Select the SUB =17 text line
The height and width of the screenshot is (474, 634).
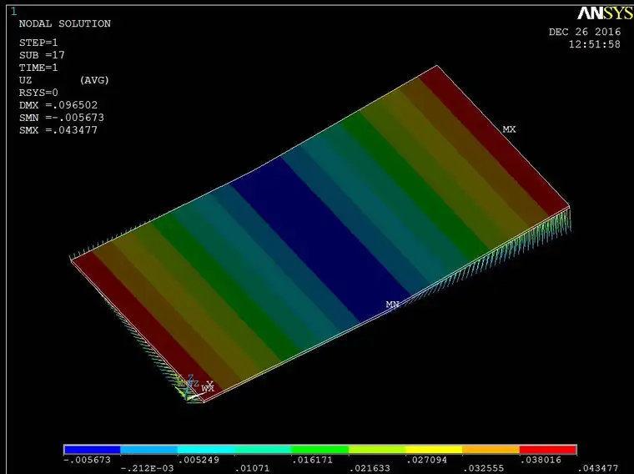42,55
